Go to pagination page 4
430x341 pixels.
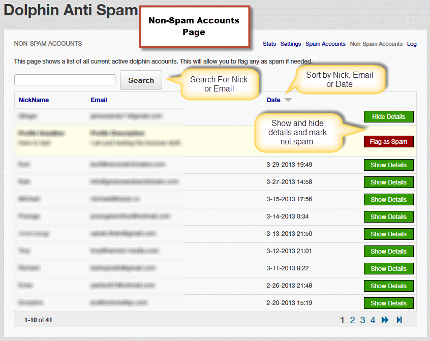point(373,320)
